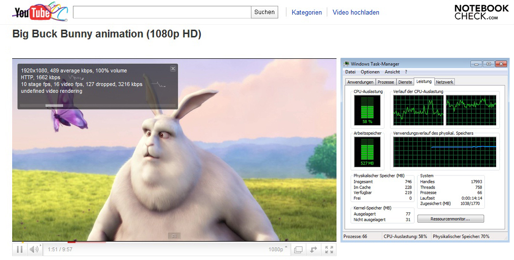This screenshot has height=260, width=514.
Task: Mute the video volume speaker icon
Action: [34, 249]
